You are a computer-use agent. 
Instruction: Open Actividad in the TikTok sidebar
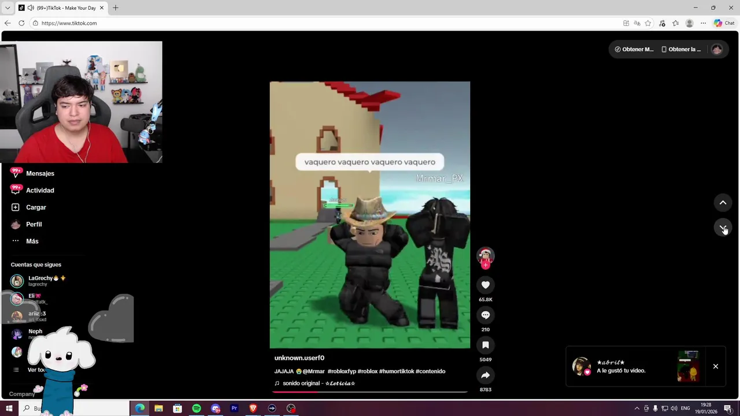[34, 190]
